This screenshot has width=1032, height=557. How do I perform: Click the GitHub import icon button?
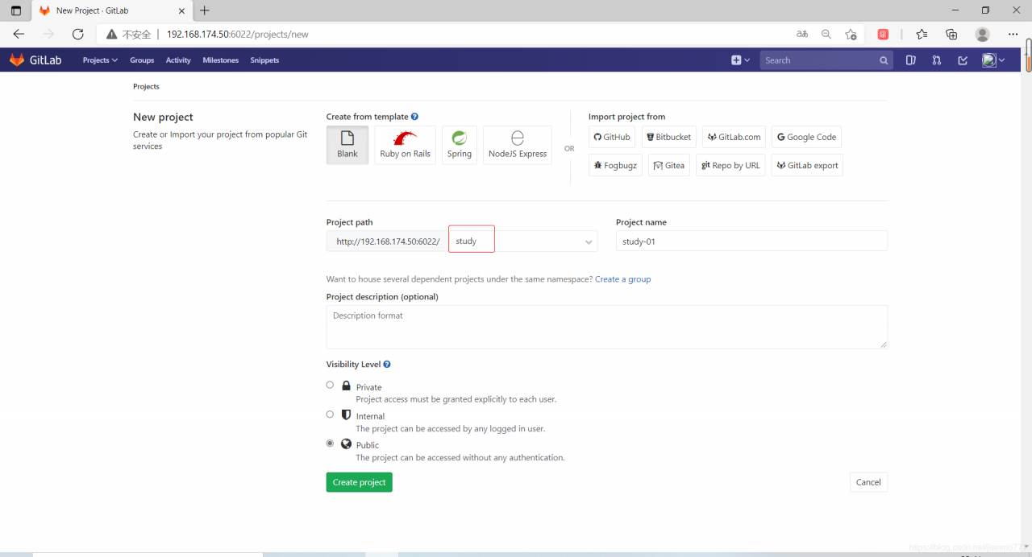click(612, 137)
